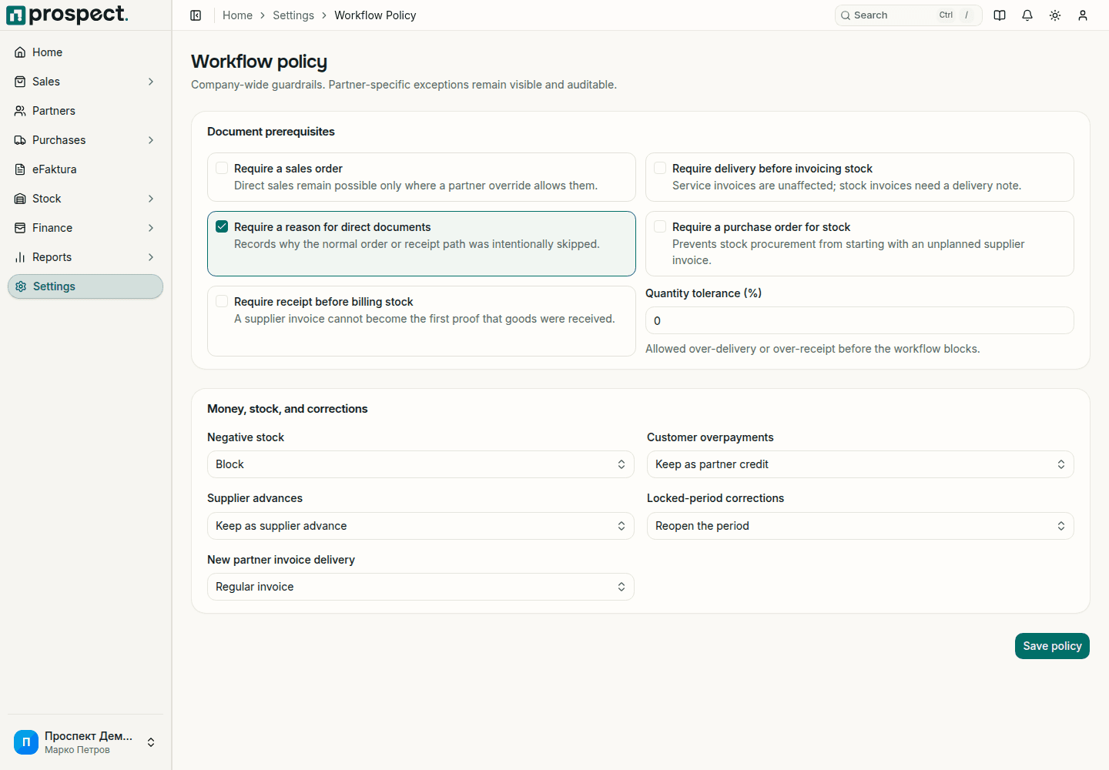This screenshot has height=770, width=1109.
Task: Open the user profile icon
Action: 1083,15
